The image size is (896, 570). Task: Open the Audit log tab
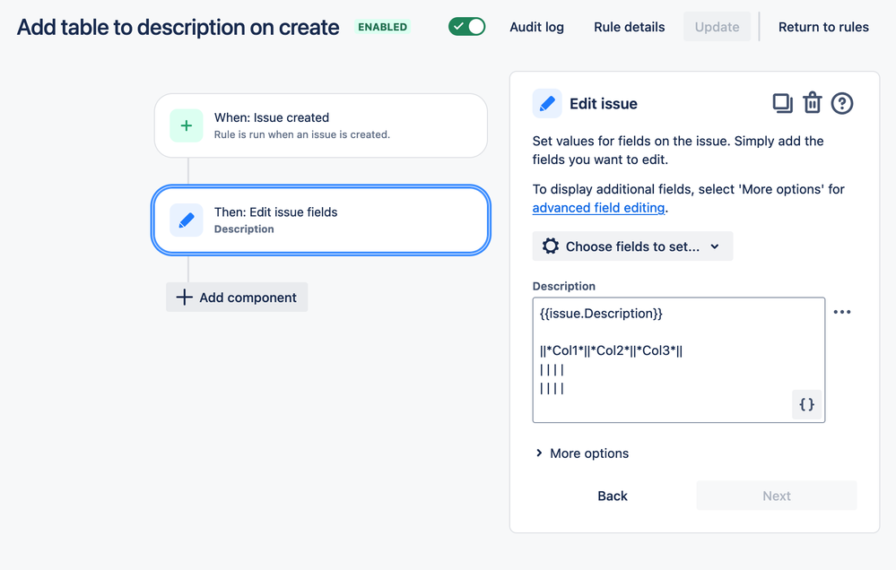(536, 27)
